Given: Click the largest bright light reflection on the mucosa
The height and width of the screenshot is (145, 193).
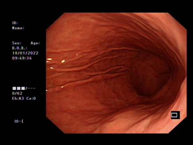Looking at the screenshot, I should [49, 59].
